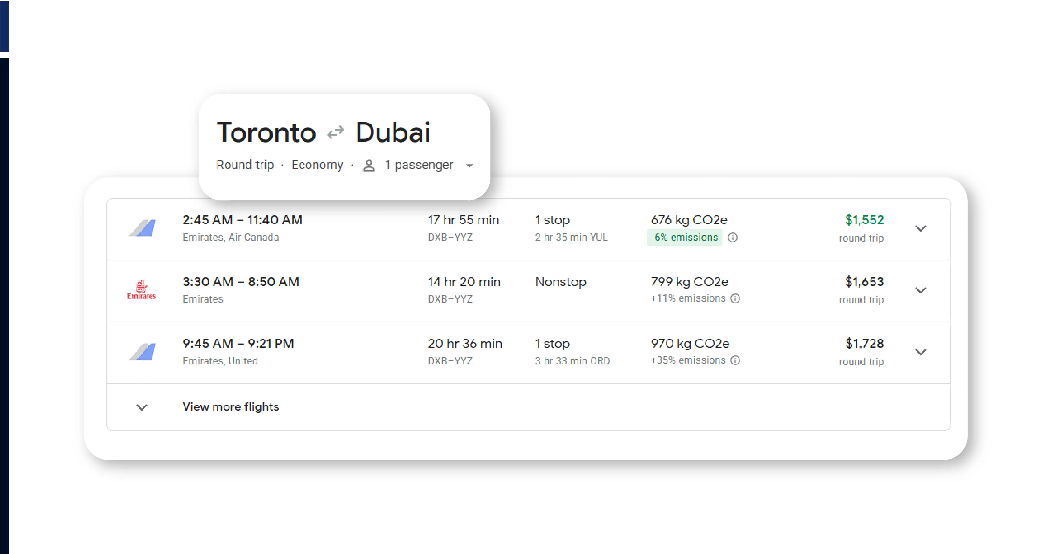Click the info icon beside +11% emissions
Viewport: 1052px width, 554px height.
(x=736, y=299)
